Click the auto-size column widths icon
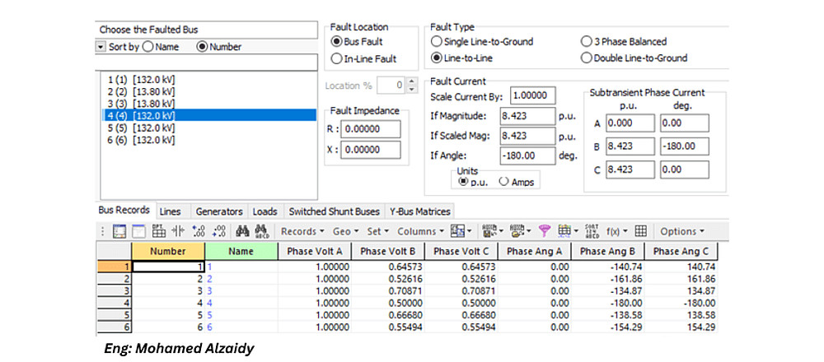 click(179, 231)
